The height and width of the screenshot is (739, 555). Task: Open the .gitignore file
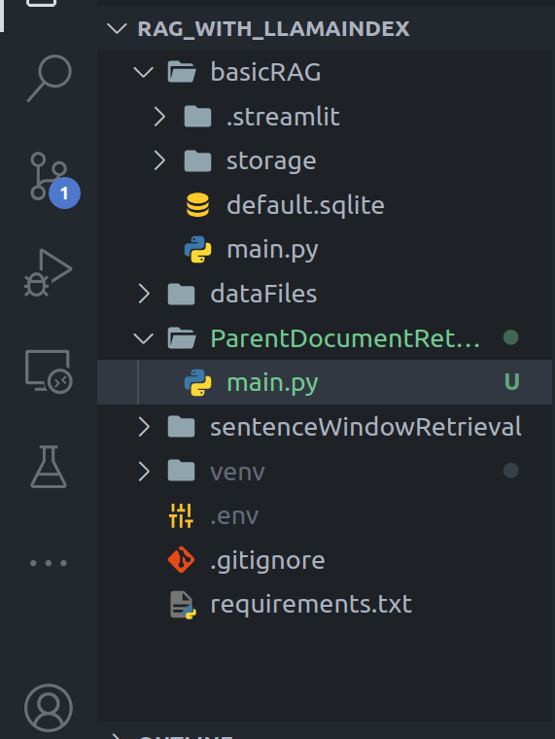click(x=267, y=561)
